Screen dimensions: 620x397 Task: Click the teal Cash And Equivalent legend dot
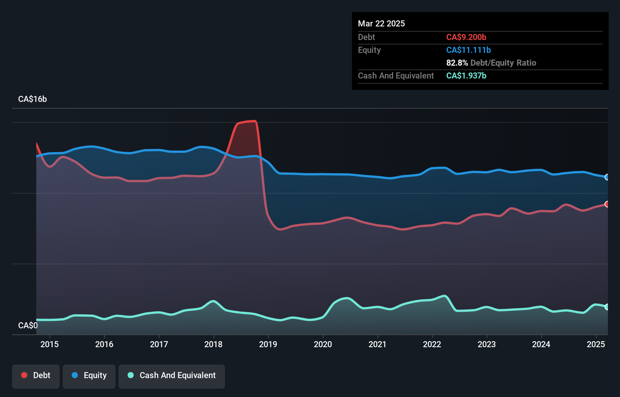point(130,375)
